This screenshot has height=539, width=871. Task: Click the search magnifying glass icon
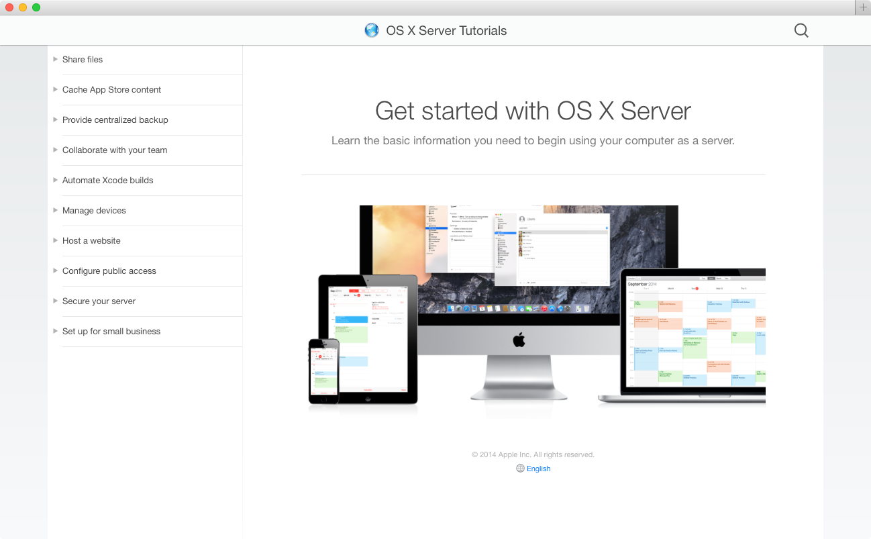(801, 30)
